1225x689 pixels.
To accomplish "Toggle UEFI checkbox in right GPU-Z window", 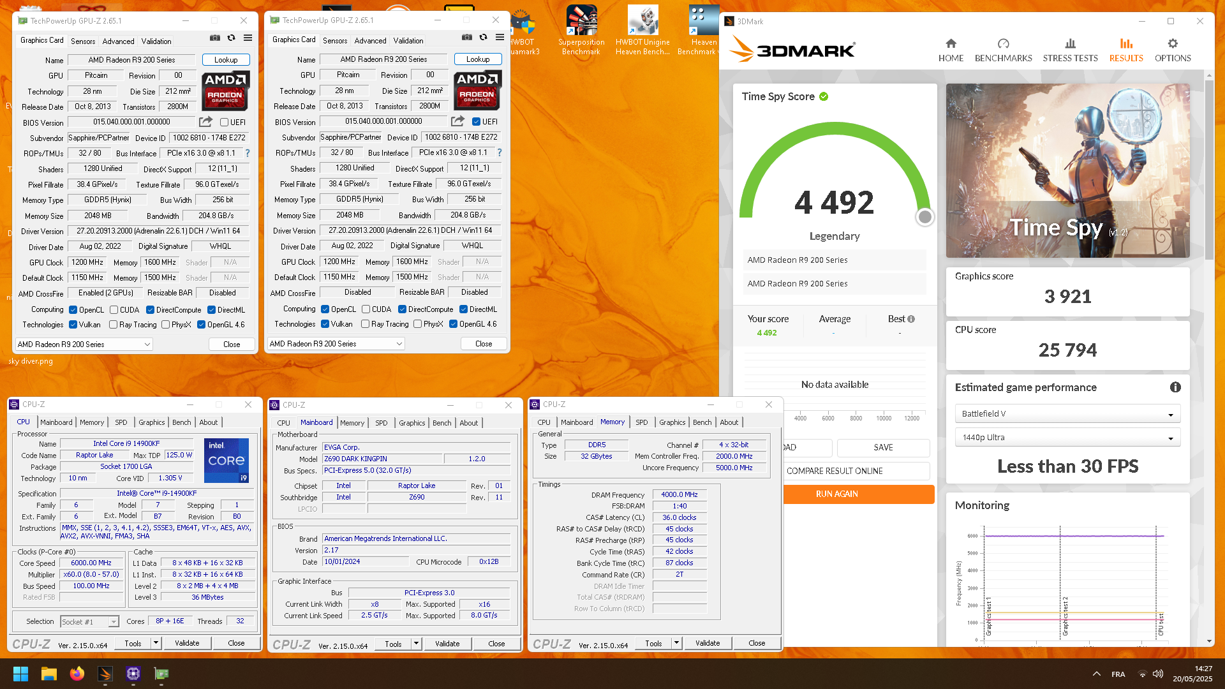I will pos(476,122).
